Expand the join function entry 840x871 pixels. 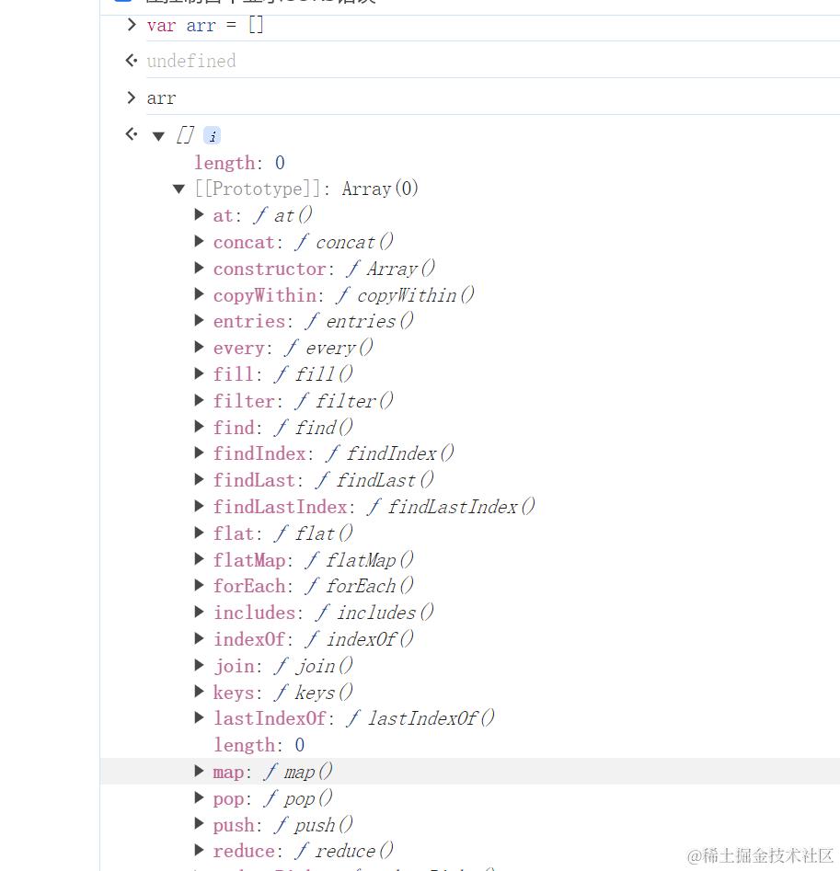pyautogui.click(x=199, y=666)
